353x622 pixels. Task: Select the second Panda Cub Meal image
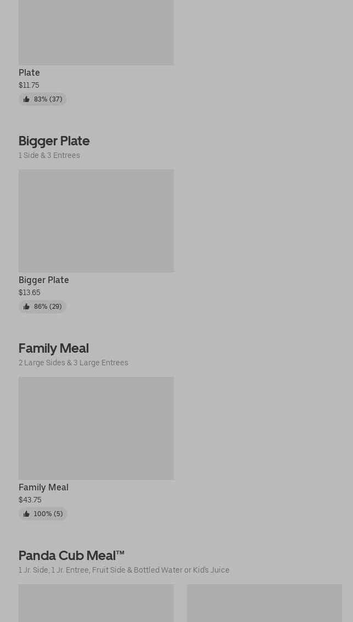tap(264, 602)
